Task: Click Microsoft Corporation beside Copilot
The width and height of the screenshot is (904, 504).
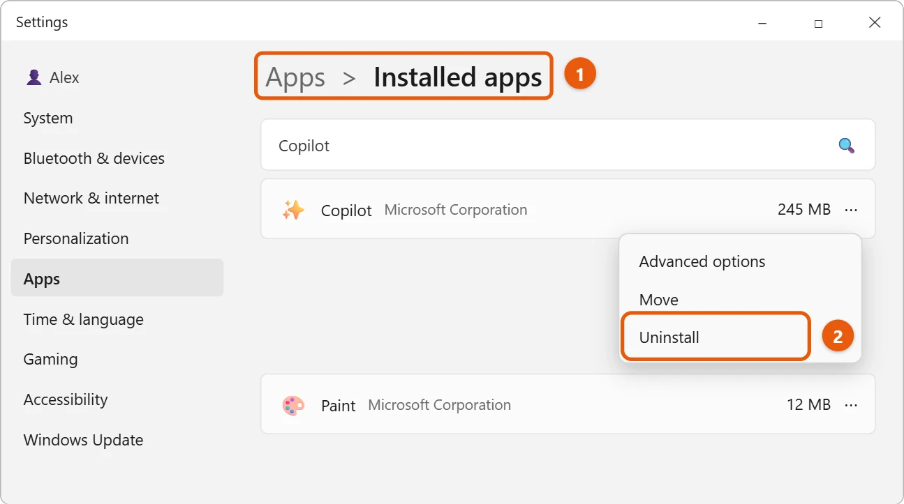Action: click(456, 209)
